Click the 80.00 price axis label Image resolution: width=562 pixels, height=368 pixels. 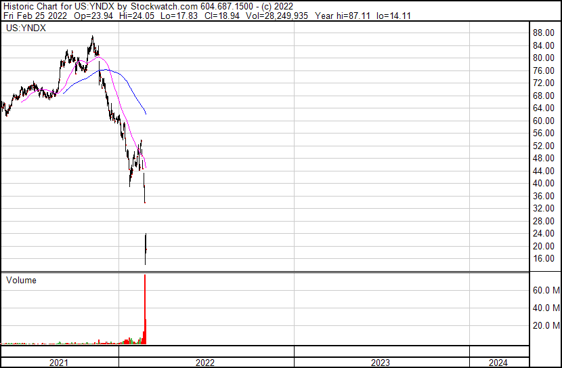point(544,58)
